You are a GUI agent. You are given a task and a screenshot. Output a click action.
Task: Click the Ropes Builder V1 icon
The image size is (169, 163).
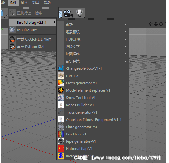coord(61,105)
